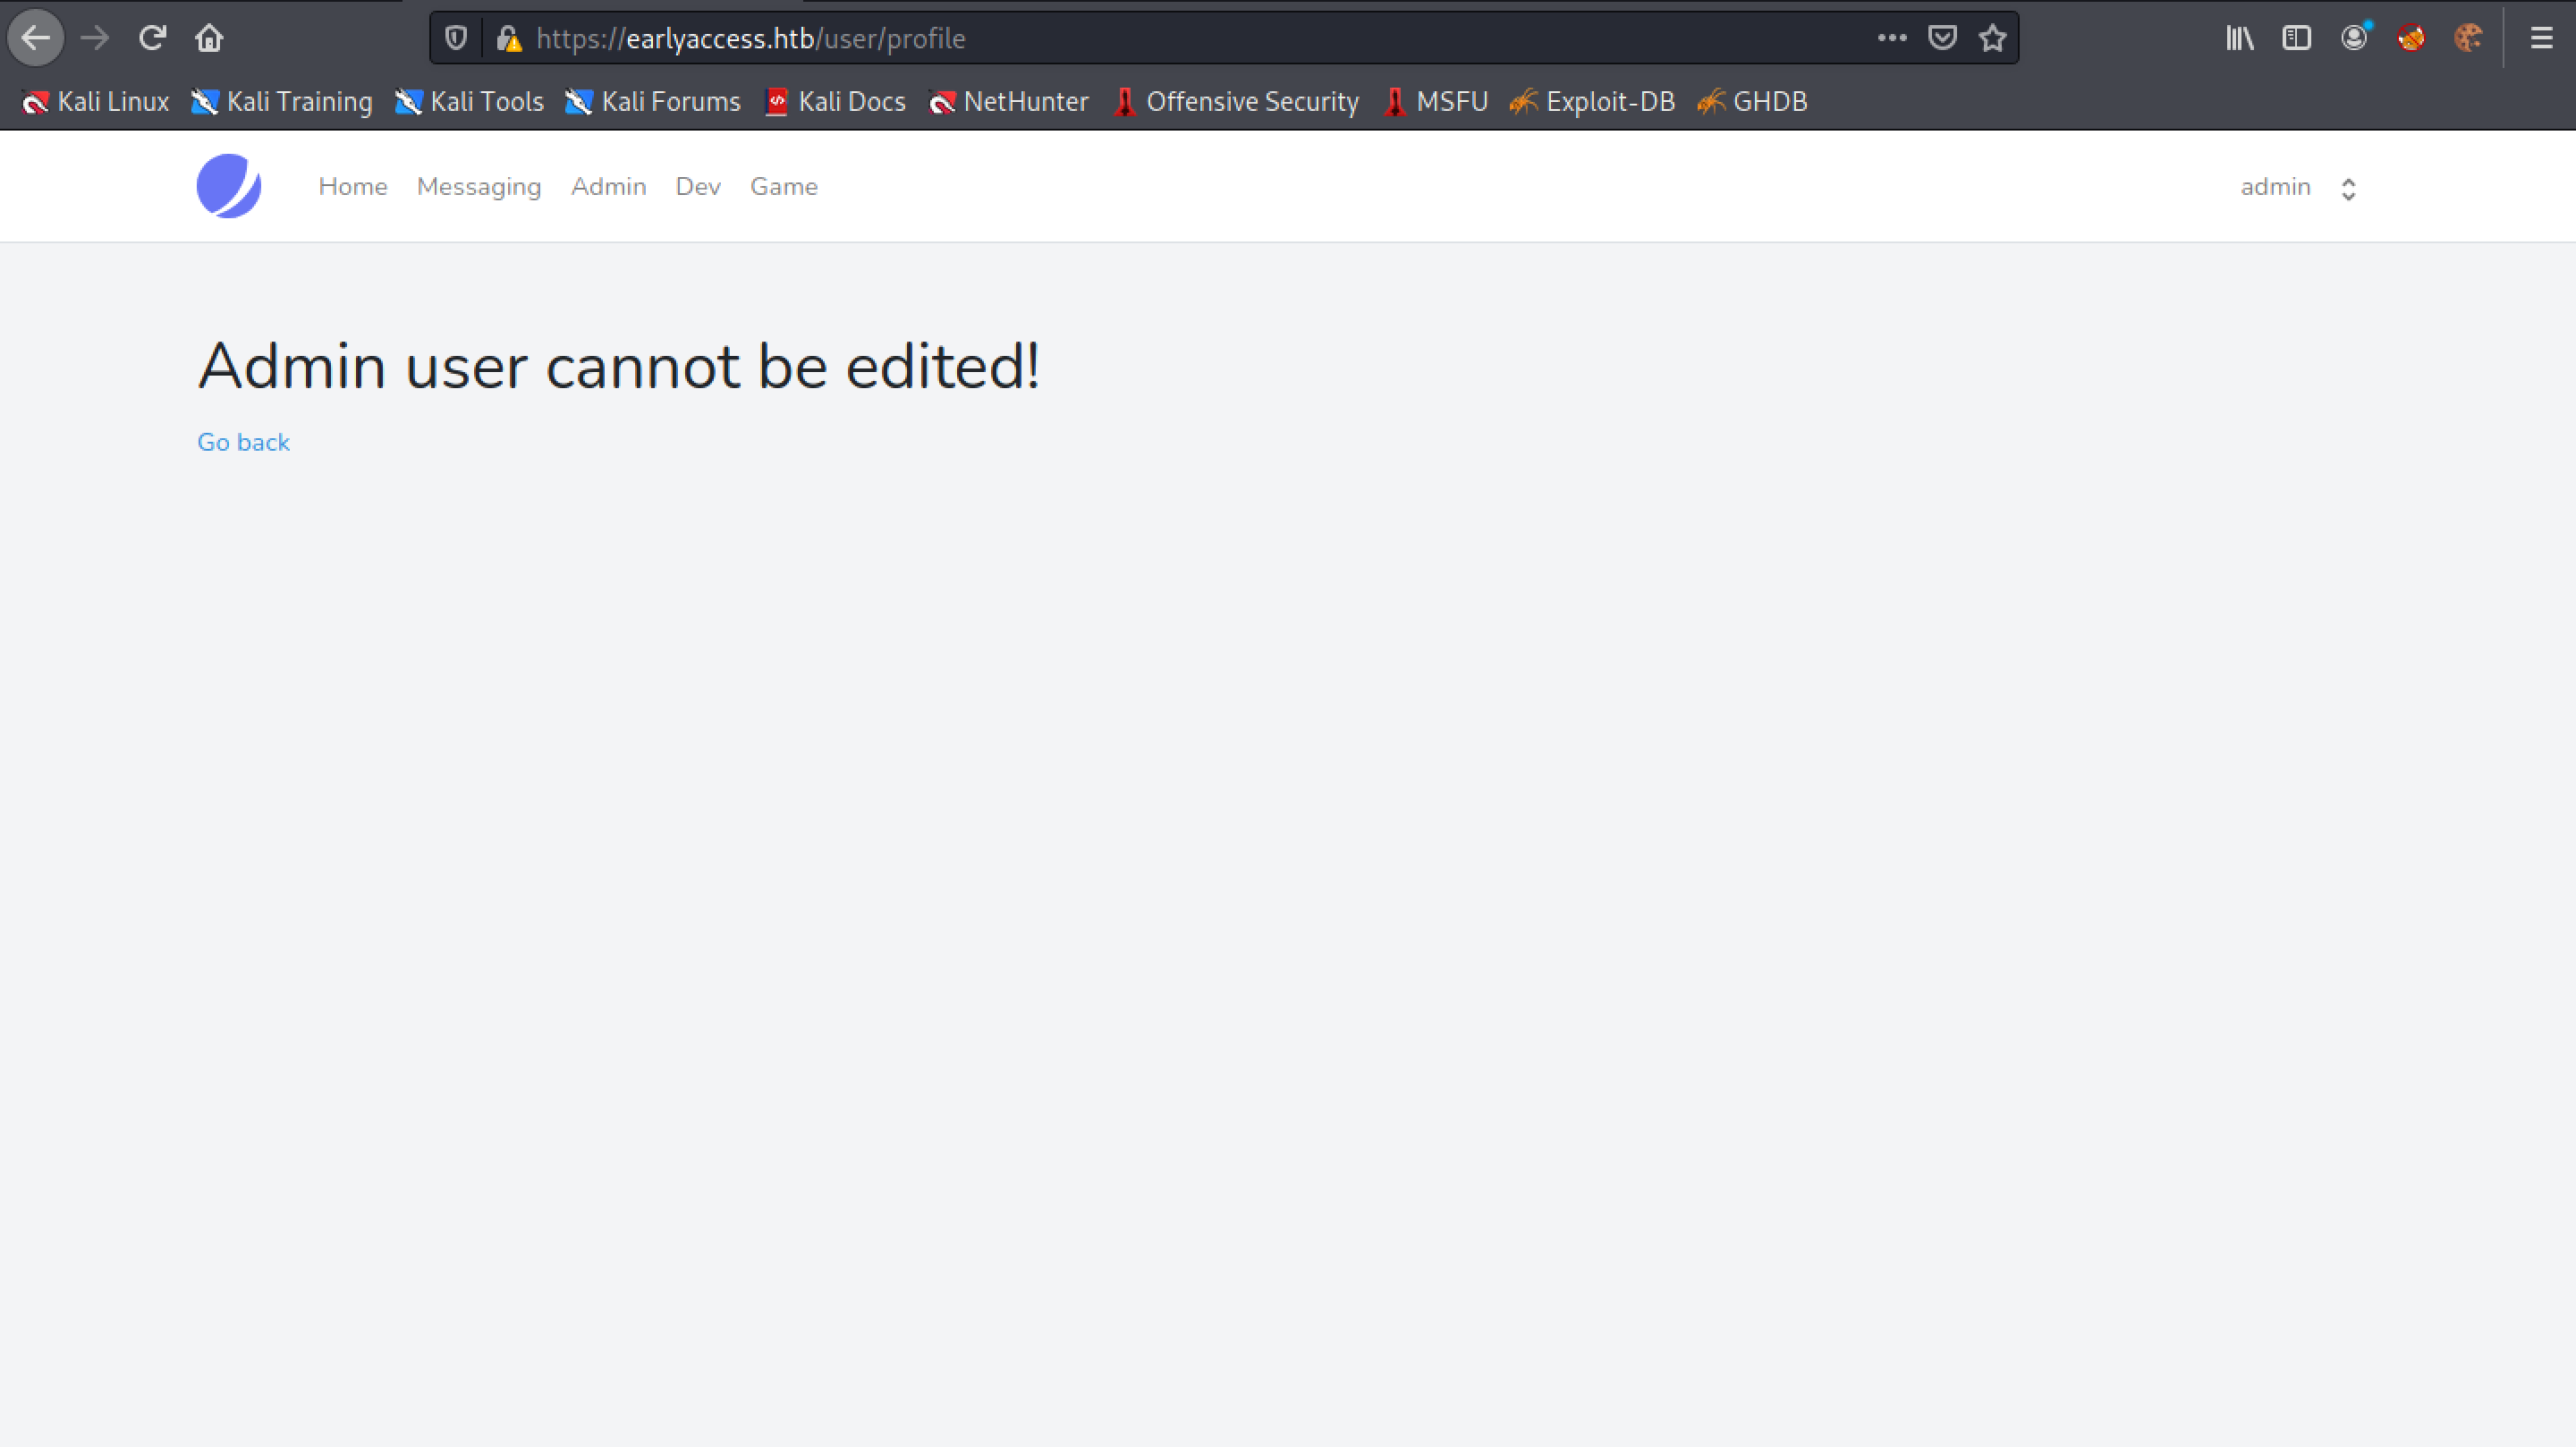
Task: Open the MSFU bookmark
Action: (1436, 102)
